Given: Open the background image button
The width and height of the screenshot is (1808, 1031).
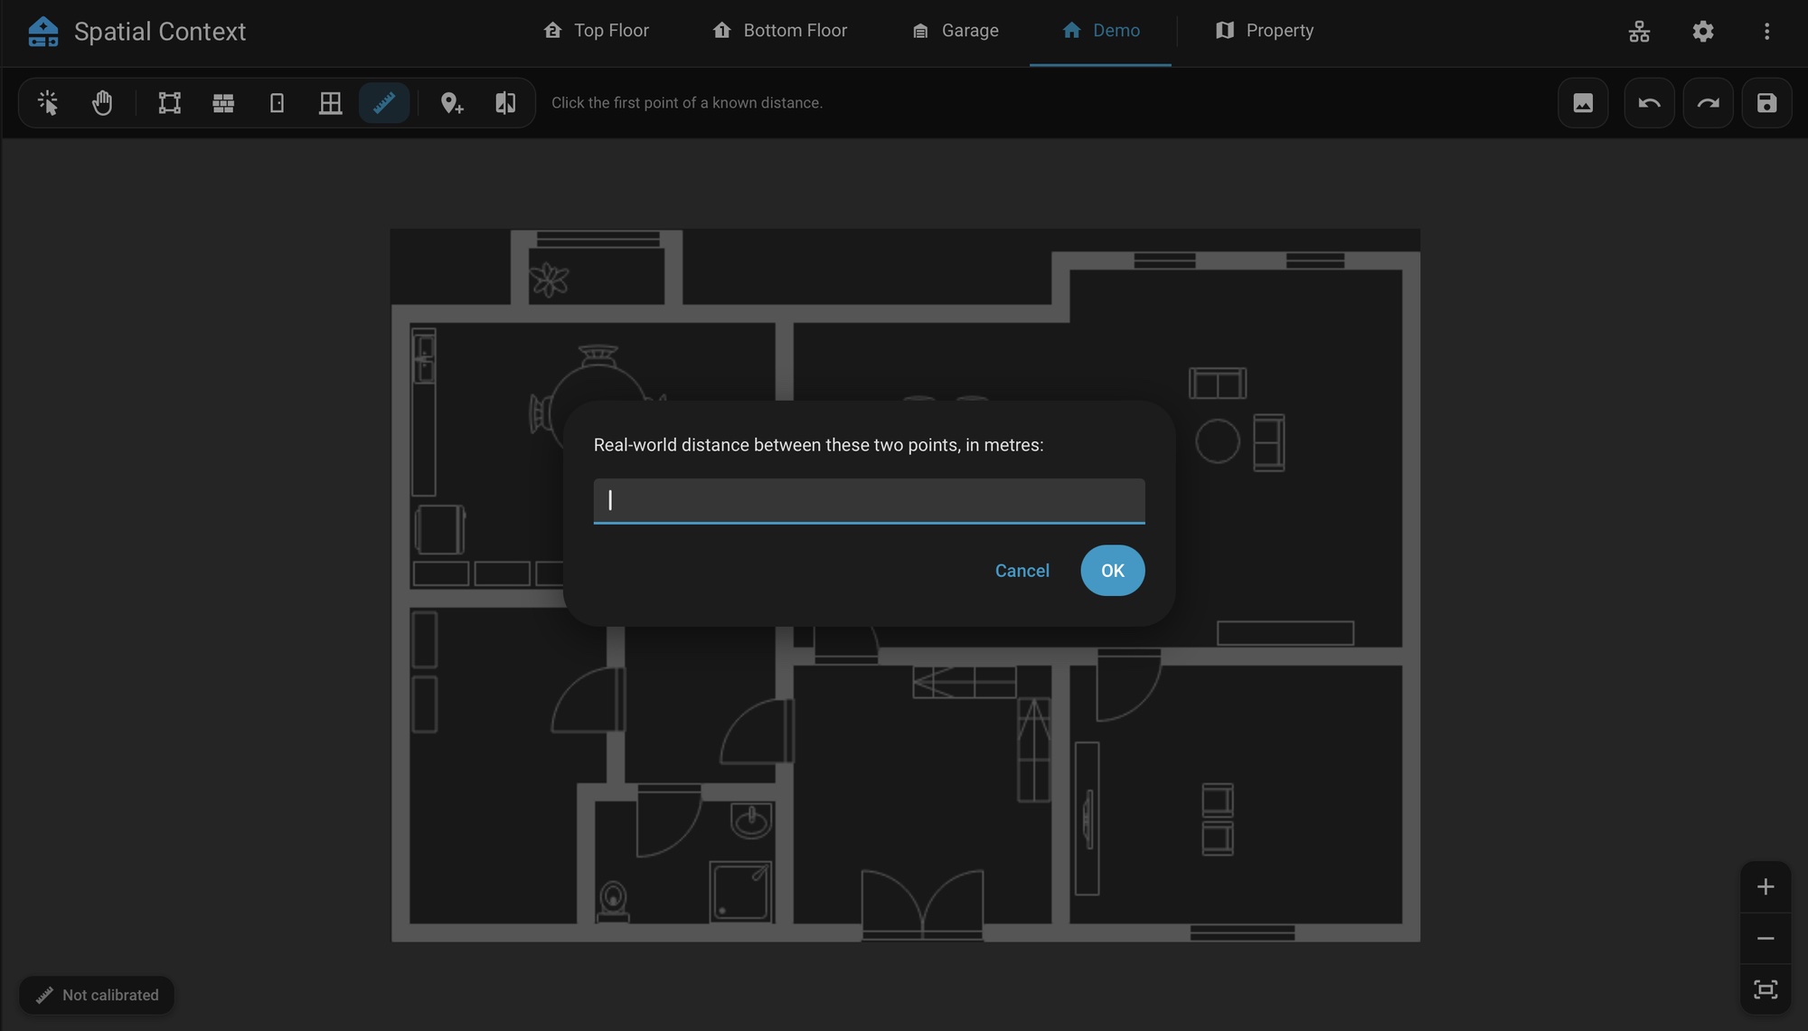Looking at the screenshot, I should click(1583, 103).
